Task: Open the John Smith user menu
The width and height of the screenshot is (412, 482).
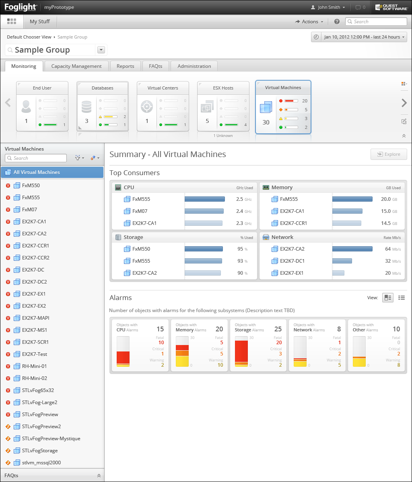Action: (328, 7)
